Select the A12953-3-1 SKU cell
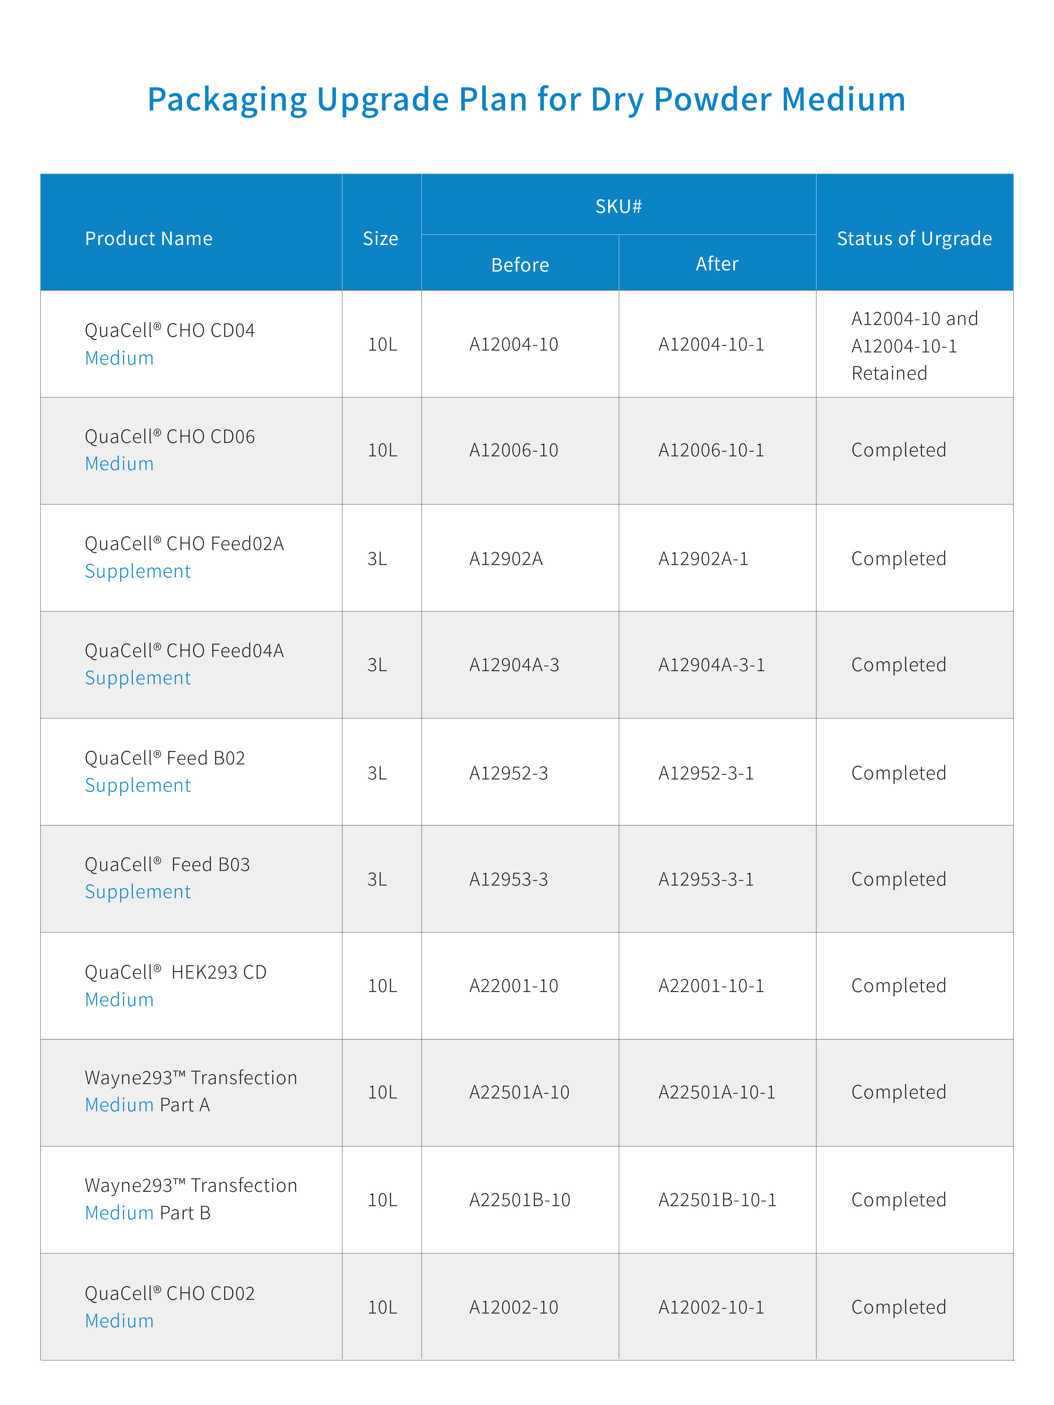The height and width of the screenshot is (1405, 1054). coord(706,880)
